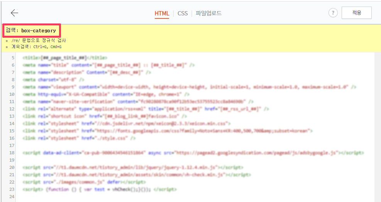Screen dimensions: 381x202
Task: Click the '/re/ 문법으로 정규식 검사' hint text
Action: click(39, 40)
